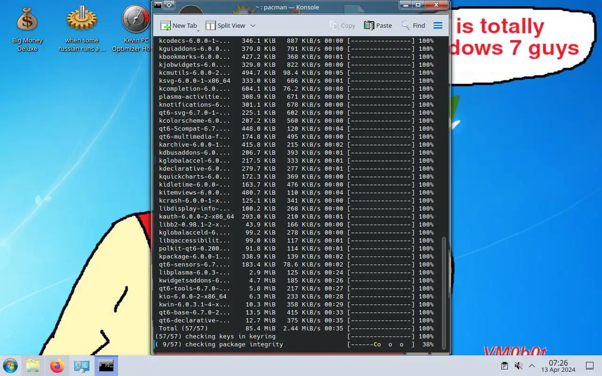
Task: Open the file manager taskbar icon
Action: [x=33, y=366]
